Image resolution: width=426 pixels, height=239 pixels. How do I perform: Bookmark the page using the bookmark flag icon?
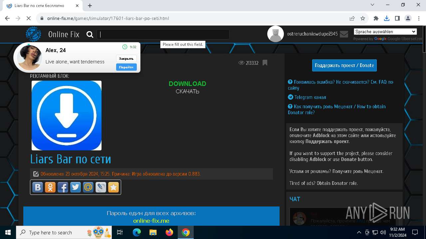click(x=265, y=62)
